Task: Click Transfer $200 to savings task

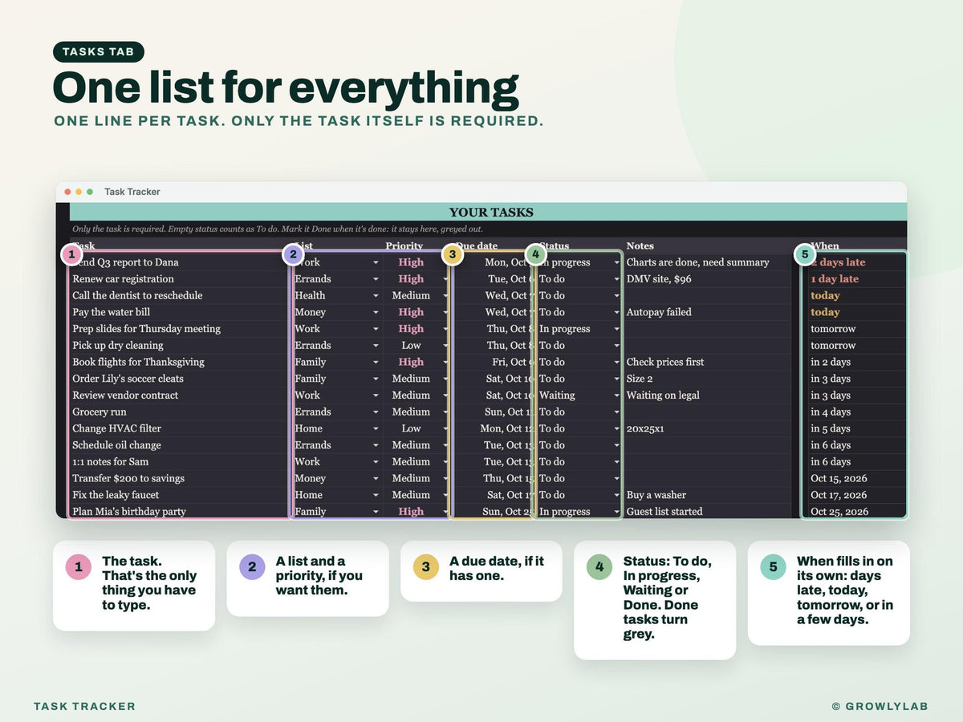Action: (179, 479)
